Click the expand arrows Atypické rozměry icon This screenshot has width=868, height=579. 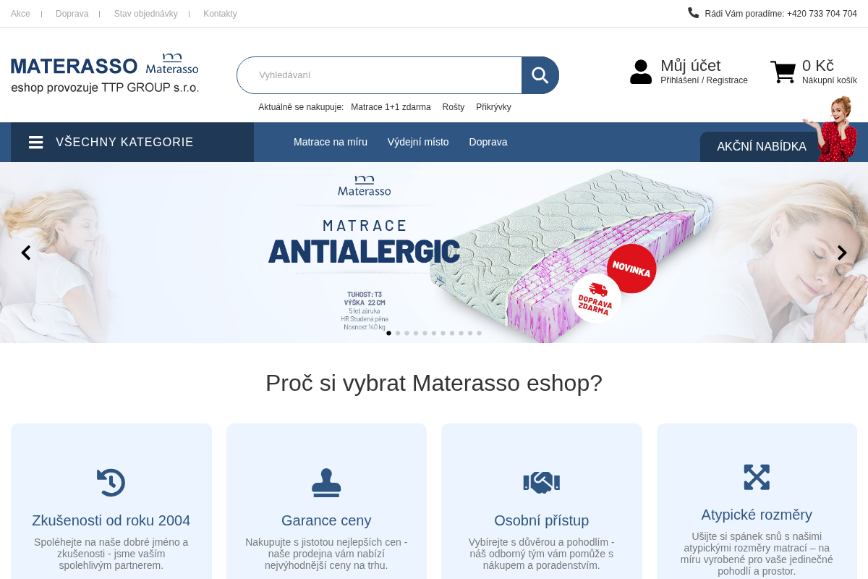[757, 477]
